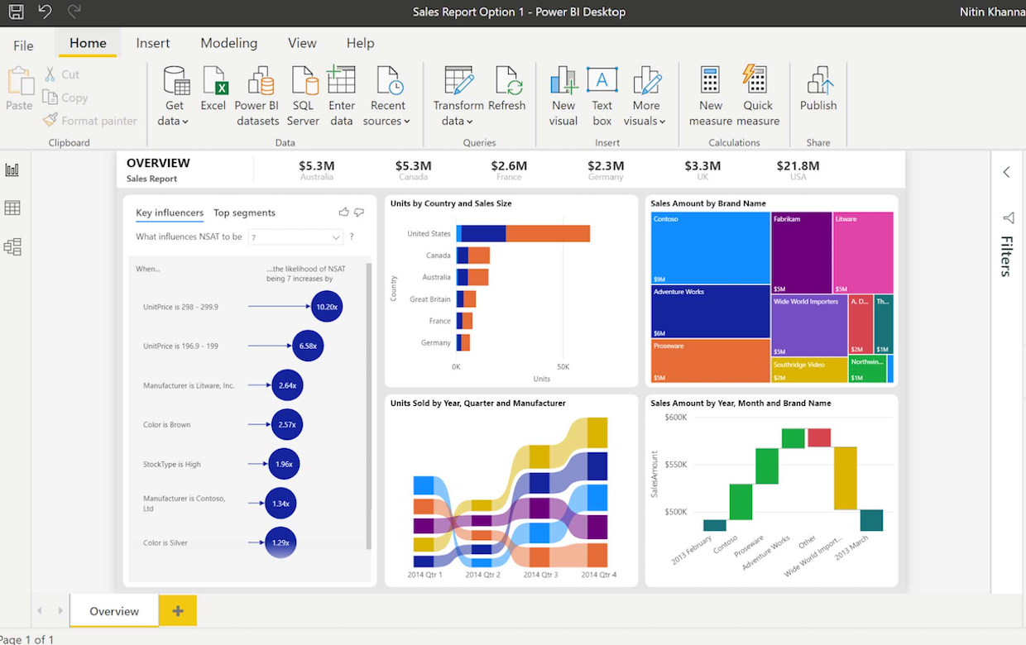The width and height of the screenshot is (1026, 645).
Task: Select the Fabrikam purple treemap tile
Action: click(x=802, y=253)
